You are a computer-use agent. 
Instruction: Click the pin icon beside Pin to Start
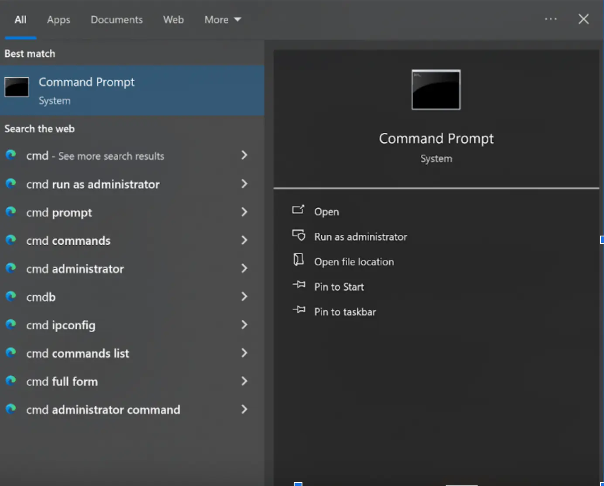point(299,284)
